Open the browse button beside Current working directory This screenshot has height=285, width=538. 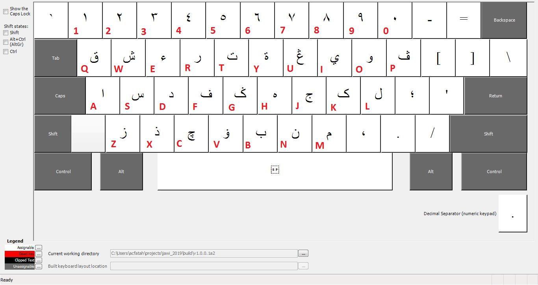point(303,253)
